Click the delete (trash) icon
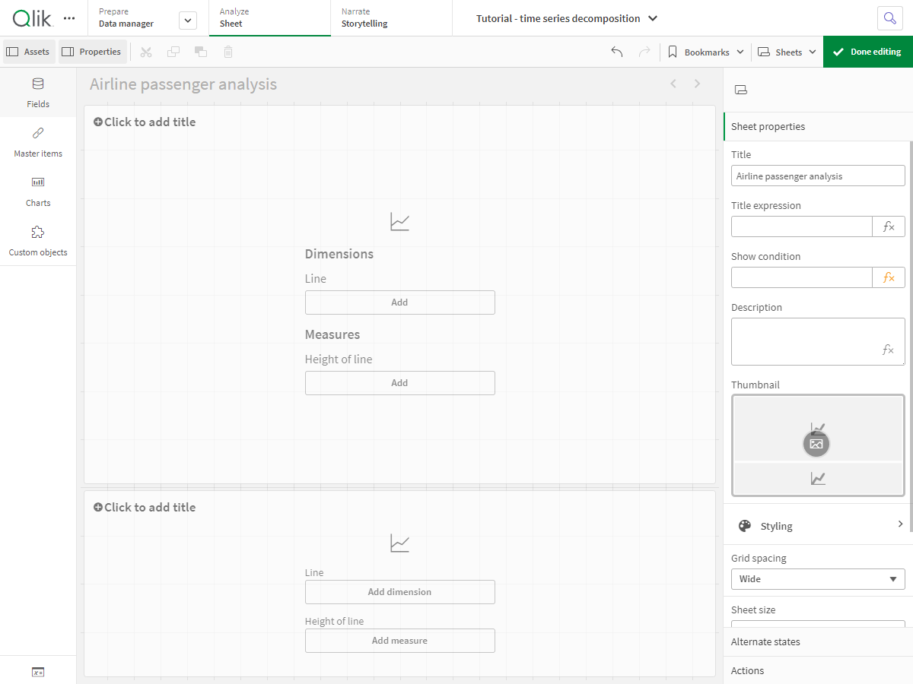Image resolution: width=913 pixels, height=684 pixels. pyautogui.click(x=227, y=52)
